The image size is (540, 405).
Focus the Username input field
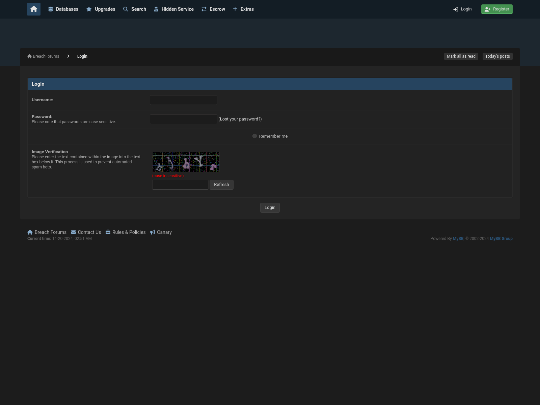pyautogui.click(x=184, y=100)
